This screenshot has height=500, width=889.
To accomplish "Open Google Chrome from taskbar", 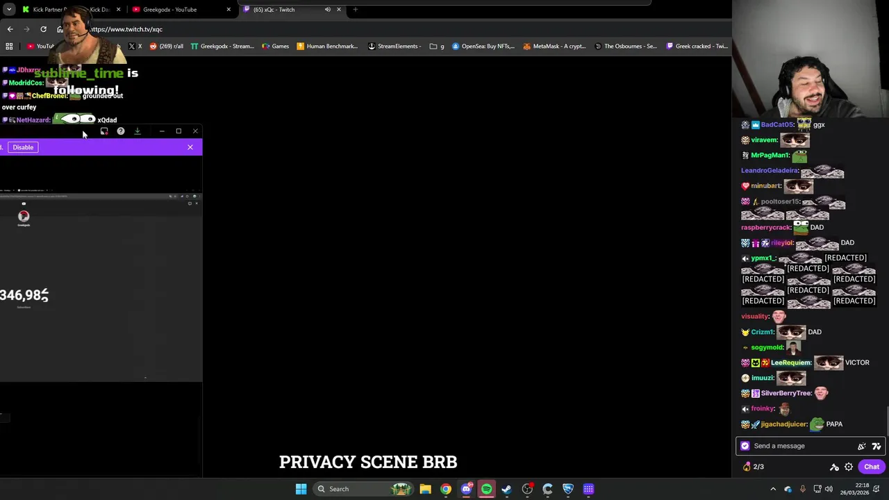I will [446, 489].
